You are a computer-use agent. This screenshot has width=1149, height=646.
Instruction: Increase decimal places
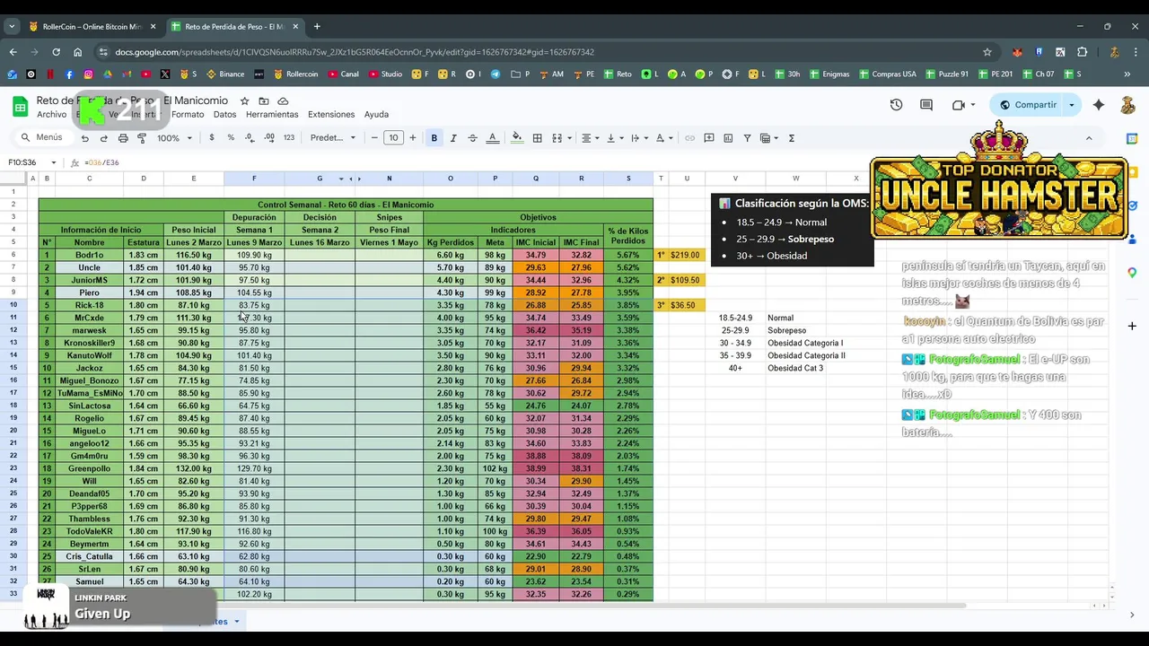pos(269,138)
